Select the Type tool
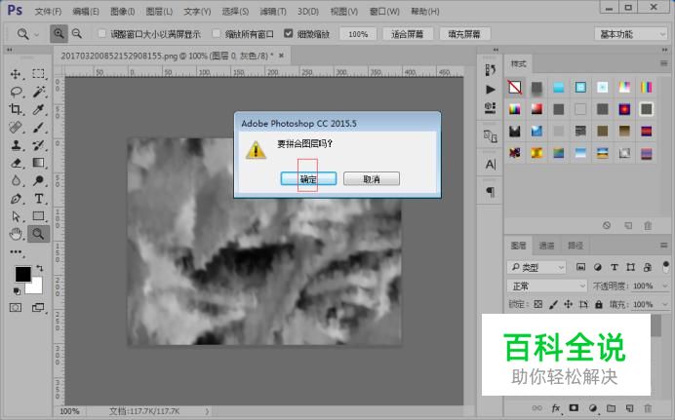The height and width of the screenshot is (420, 675). tap(38, 199)
